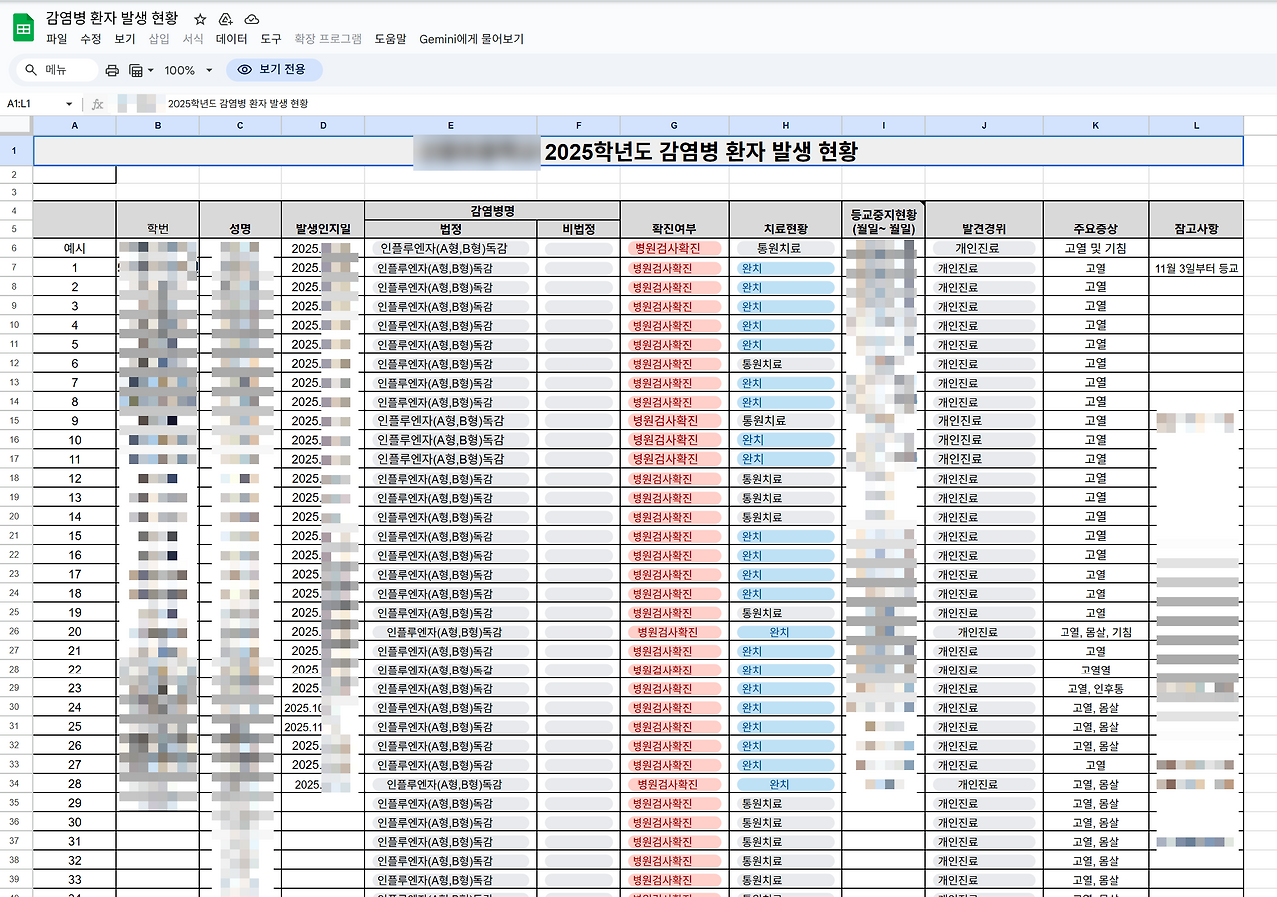This screenshot has height=897, width=1277.
Task: Click the formula bar showing 2025학년도 감염병 환자 발생 현황
Action: (x=693, y=104)
